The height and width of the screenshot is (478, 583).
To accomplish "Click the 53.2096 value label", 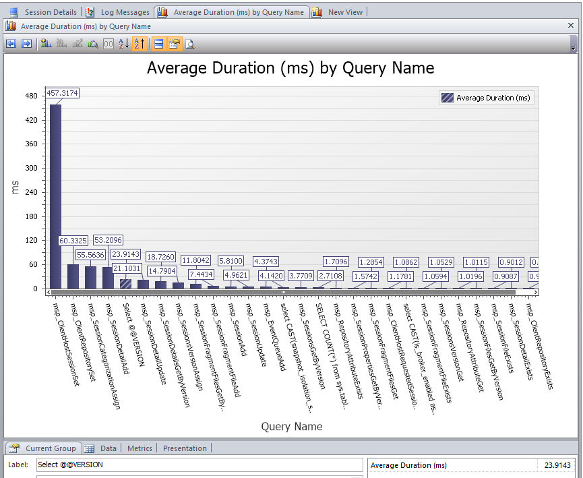I will (108, 240).
